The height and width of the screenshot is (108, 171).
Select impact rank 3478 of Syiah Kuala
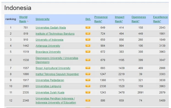click(x=122, y=92)
